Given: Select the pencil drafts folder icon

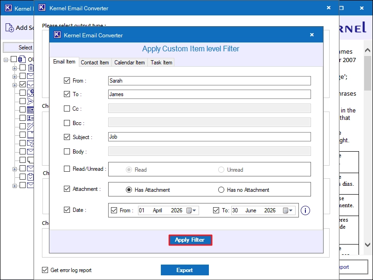Looking at the screenshot, I should [30, 126].
